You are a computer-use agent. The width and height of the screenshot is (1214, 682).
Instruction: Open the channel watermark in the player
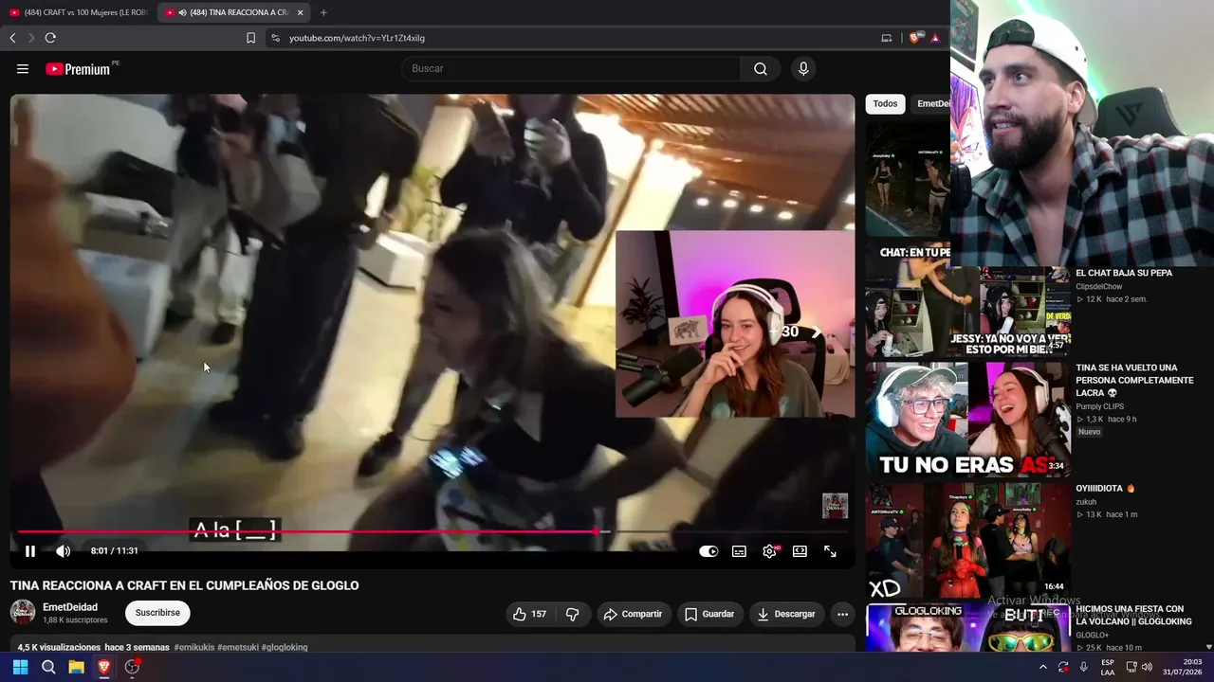tap(835, 505)
